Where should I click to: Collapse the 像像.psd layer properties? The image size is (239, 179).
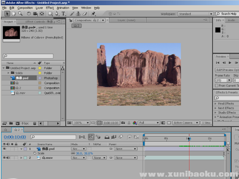(21, 149)
